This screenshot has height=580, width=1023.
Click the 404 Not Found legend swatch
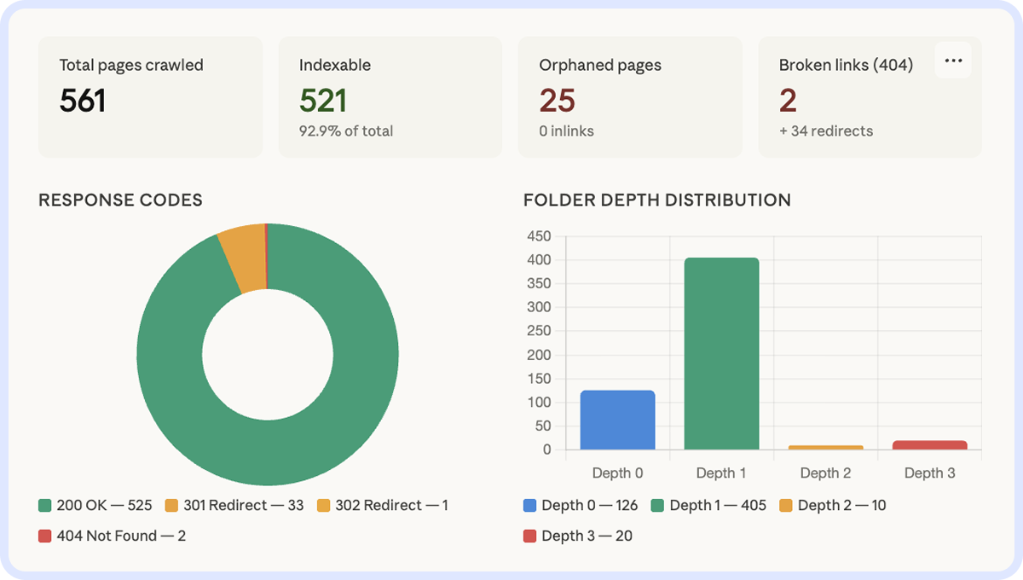(x=45, y=536)
